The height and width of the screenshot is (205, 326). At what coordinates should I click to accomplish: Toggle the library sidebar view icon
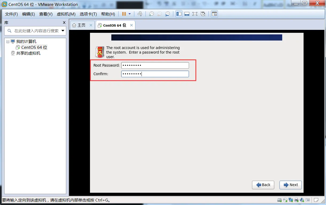[x=179, y=14]
